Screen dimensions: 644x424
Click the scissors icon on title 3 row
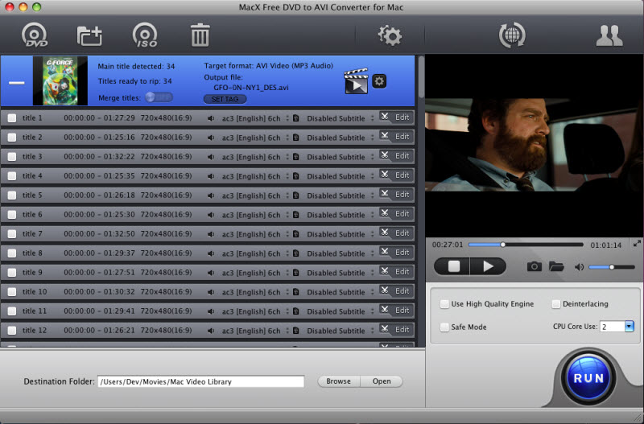tap(385, 155)
